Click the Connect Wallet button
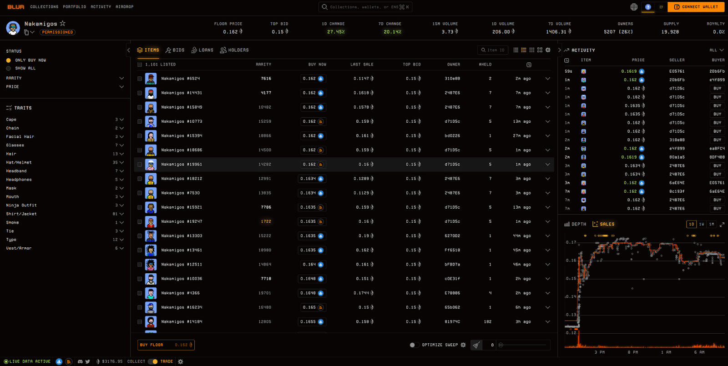Screen dimensions: 728x366 [x=696, y=7]
